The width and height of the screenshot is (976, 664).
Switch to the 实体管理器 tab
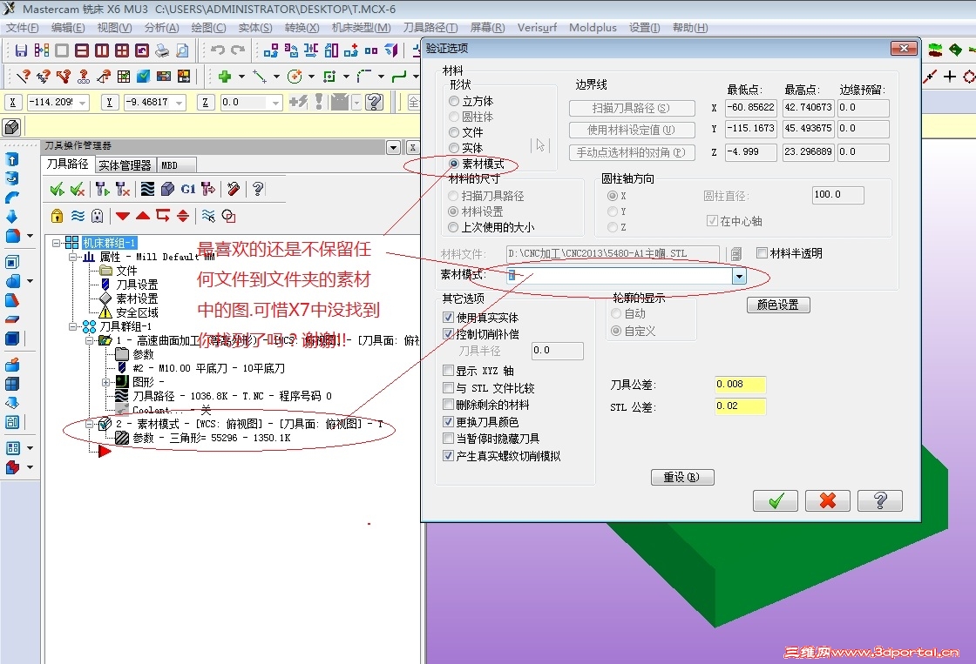pos(125,164)
